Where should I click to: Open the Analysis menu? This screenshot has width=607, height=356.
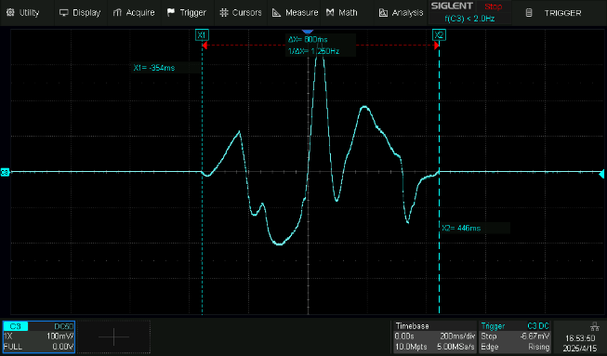click(x=401, y=13)
